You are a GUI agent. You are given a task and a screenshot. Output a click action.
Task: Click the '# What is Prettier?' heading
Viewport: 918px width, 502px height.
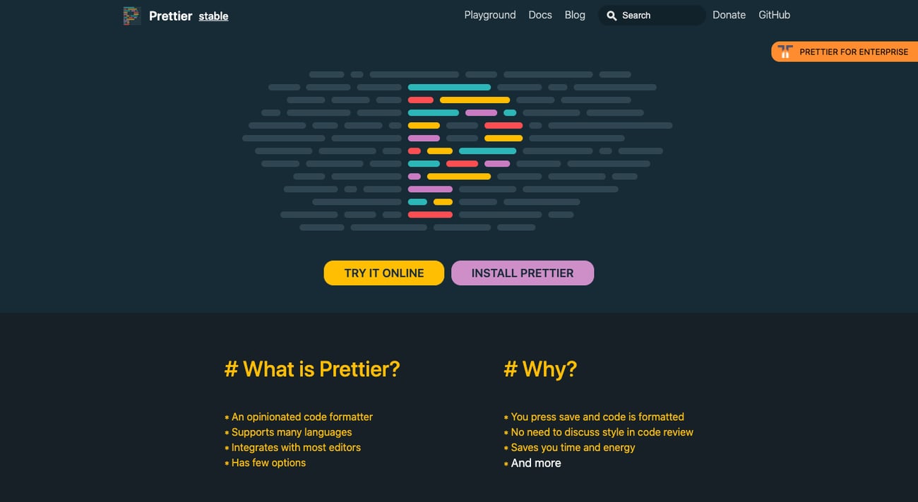tap(313, 369)
